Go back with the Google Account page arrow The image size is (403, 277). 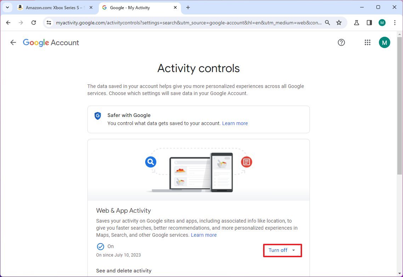click(13, 42)
